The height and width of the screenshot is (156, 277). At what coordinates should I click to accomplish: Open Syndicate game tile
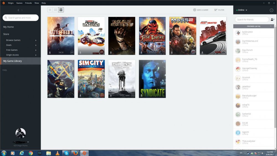[x=152, y=79]
